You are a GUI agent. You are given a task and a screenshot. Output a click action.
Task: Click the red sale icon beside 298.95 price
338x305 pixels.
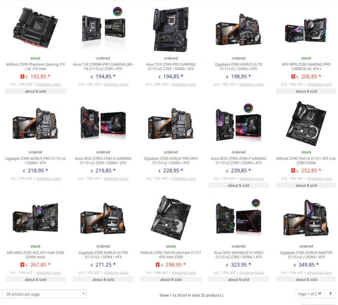coord(157,265)
